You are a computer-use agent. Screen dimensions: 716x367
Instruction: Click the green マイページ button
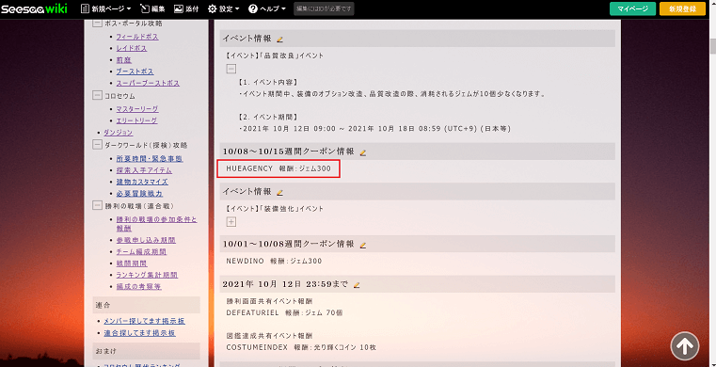tap(632, 8)
